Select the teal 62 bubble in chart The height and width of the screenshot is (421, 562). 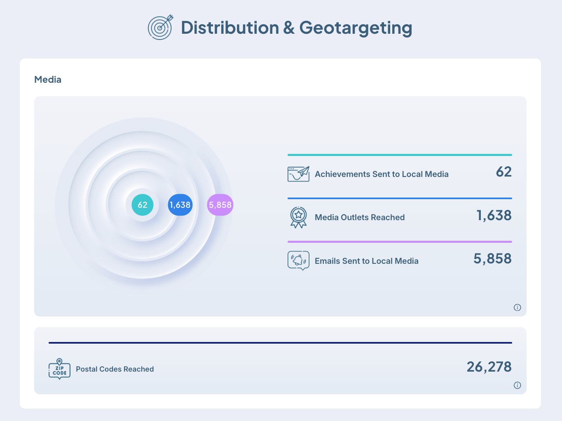pyautogui.click(x=143, y=205)
